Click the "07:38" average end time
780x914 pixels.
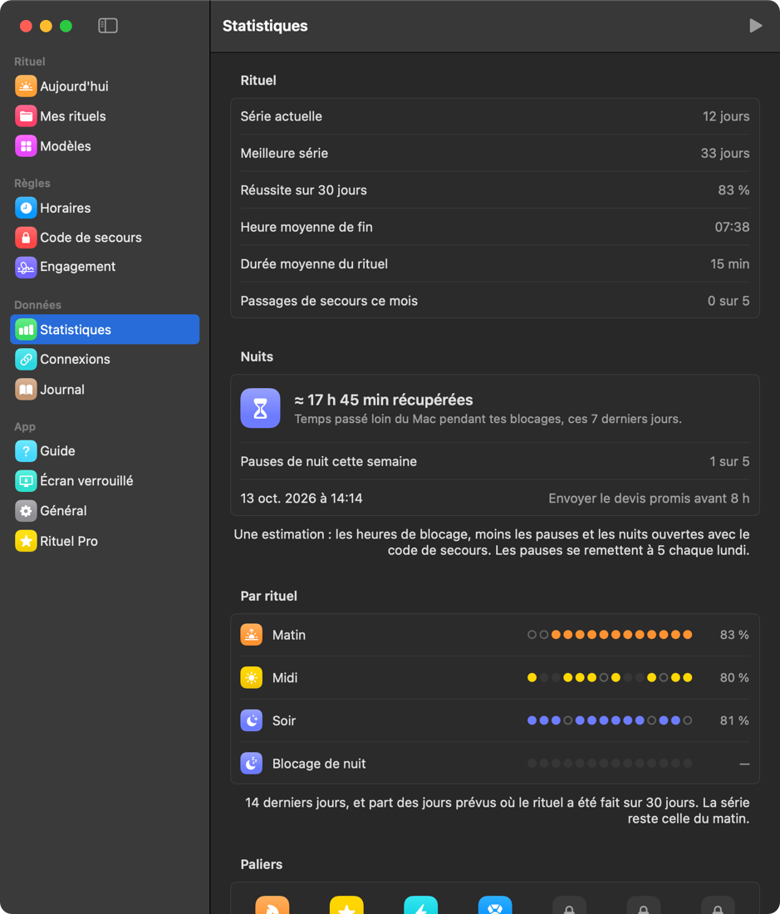click(732, 227)
